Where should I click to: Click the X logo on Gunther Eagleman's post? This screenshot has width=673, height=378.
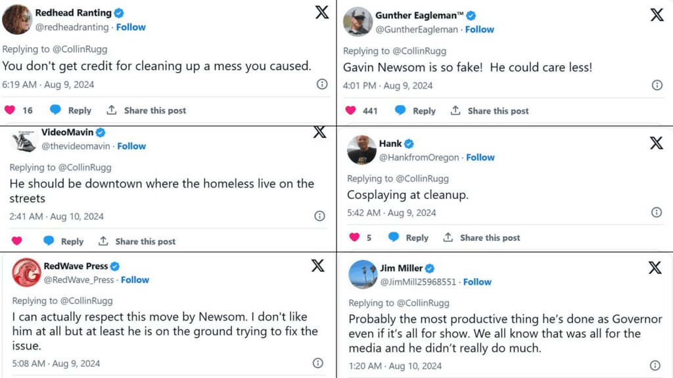(657, 15)
